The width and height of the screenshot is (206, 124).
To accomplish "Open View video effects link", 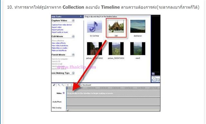I will 59,43.
